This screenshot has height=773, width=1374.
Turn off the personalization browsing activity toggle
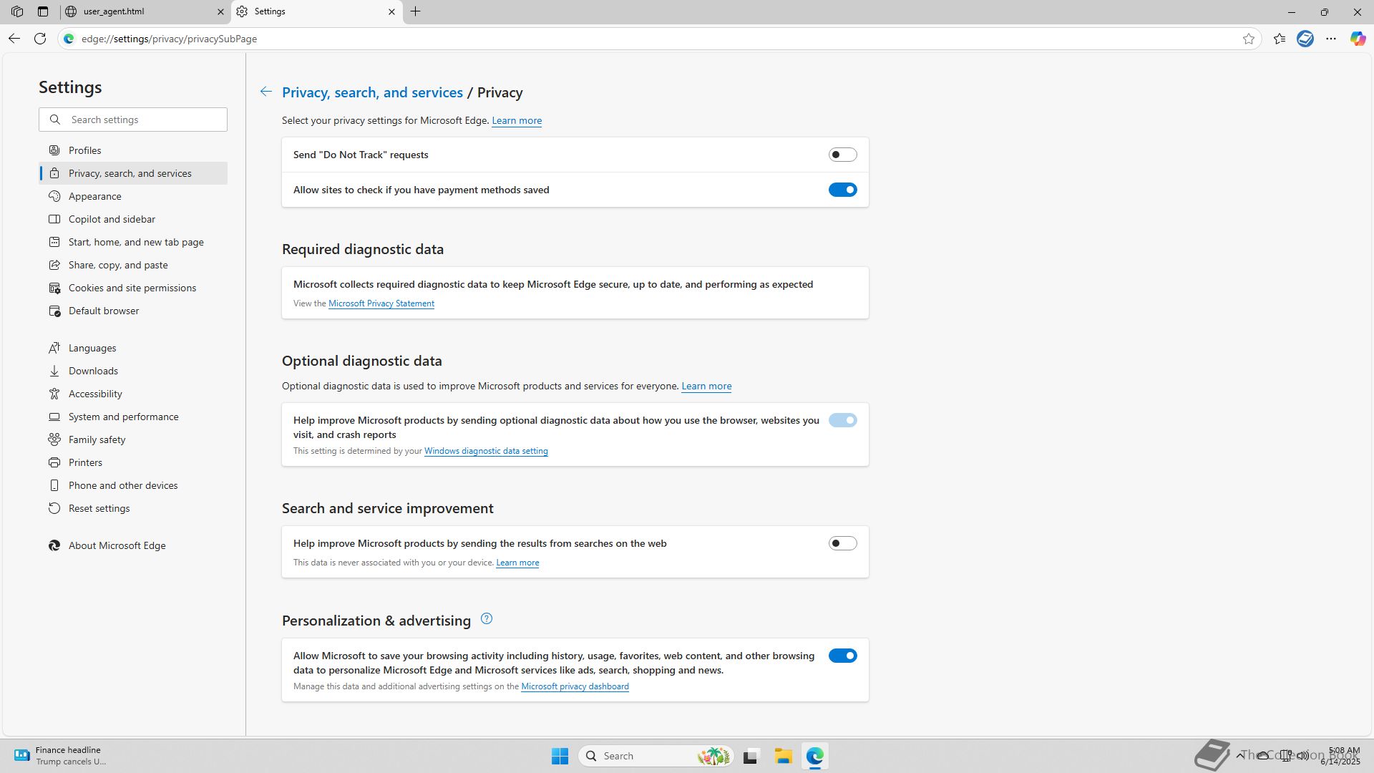coord(842,656)
